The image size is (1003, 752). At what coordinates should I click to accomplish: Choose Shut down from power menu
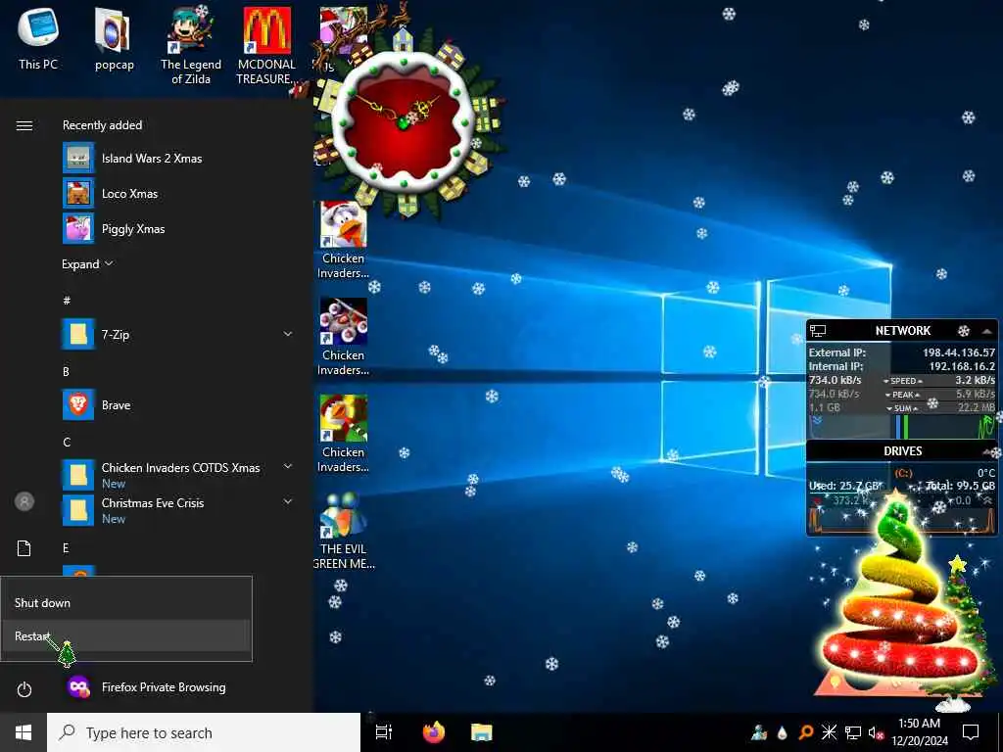(126, 602)
